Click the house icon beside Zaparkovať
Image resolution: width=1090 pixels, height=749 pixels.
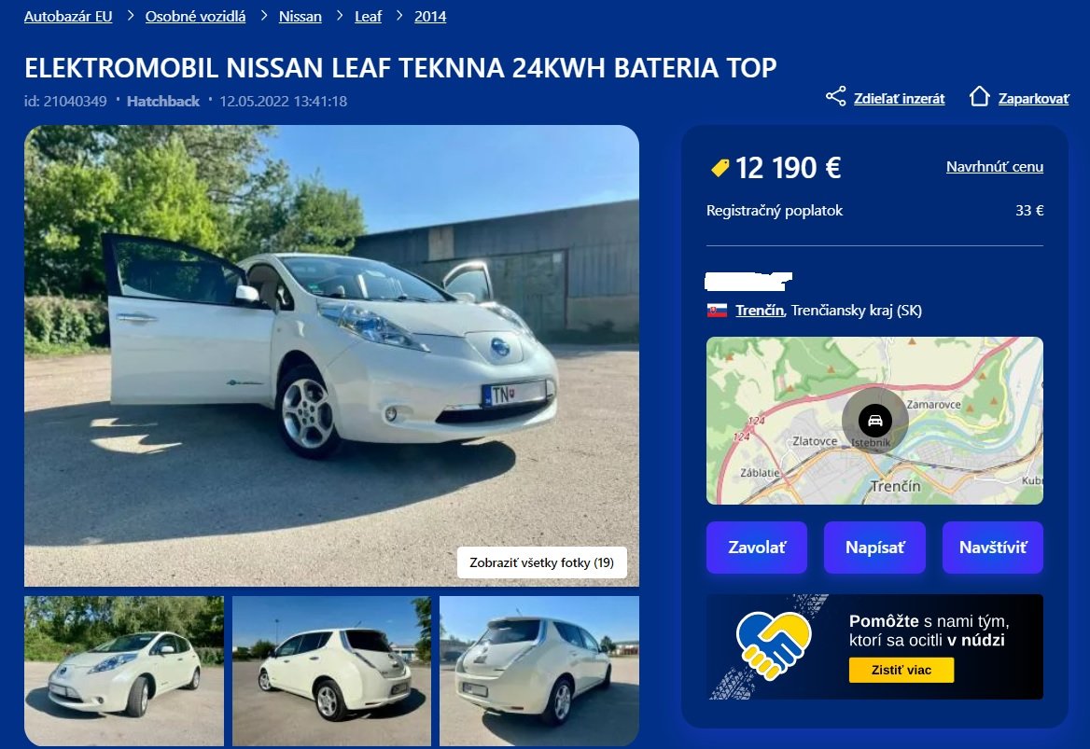coord(980,97)
